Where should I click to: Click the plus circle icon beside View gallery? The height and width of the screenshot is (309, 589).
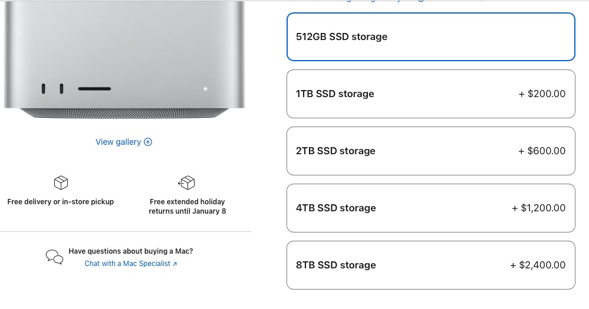coord(148,142)
